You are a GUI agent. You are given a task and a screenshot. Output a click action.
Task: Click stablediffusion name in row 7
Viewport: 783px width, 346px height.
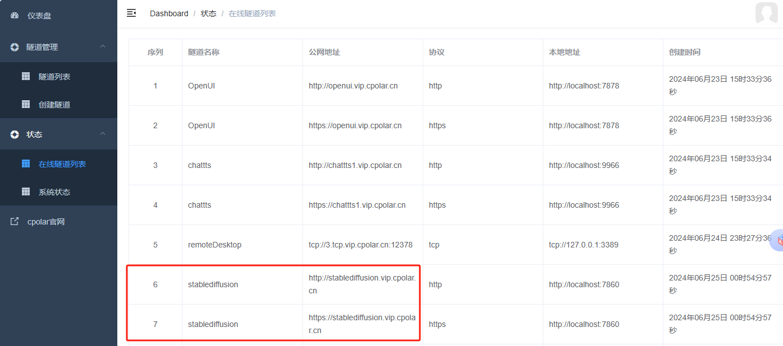(x=213, y=324)
